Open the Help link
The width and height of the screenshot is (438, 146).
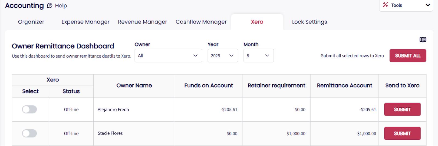(61, 6)
